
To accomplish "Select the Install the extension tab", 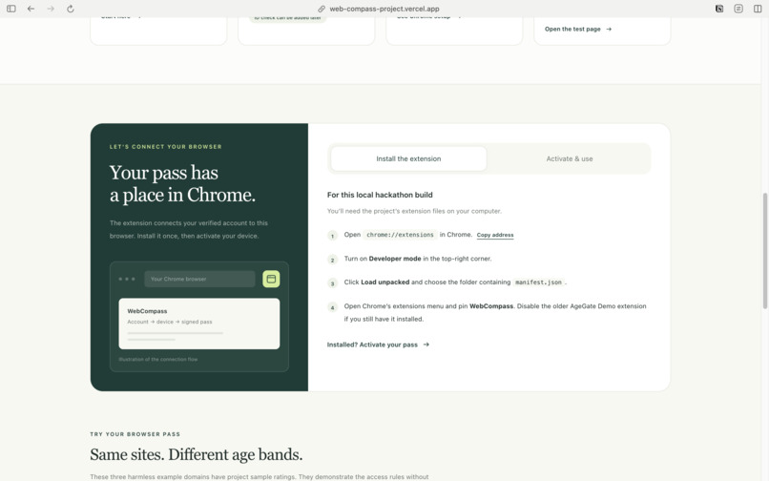I will coord(408,158).
